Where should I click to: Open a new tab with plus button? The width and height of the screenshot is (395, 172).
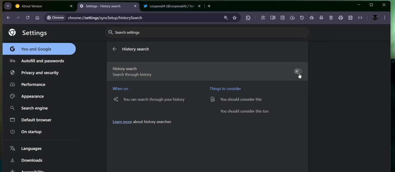point(209,6)
